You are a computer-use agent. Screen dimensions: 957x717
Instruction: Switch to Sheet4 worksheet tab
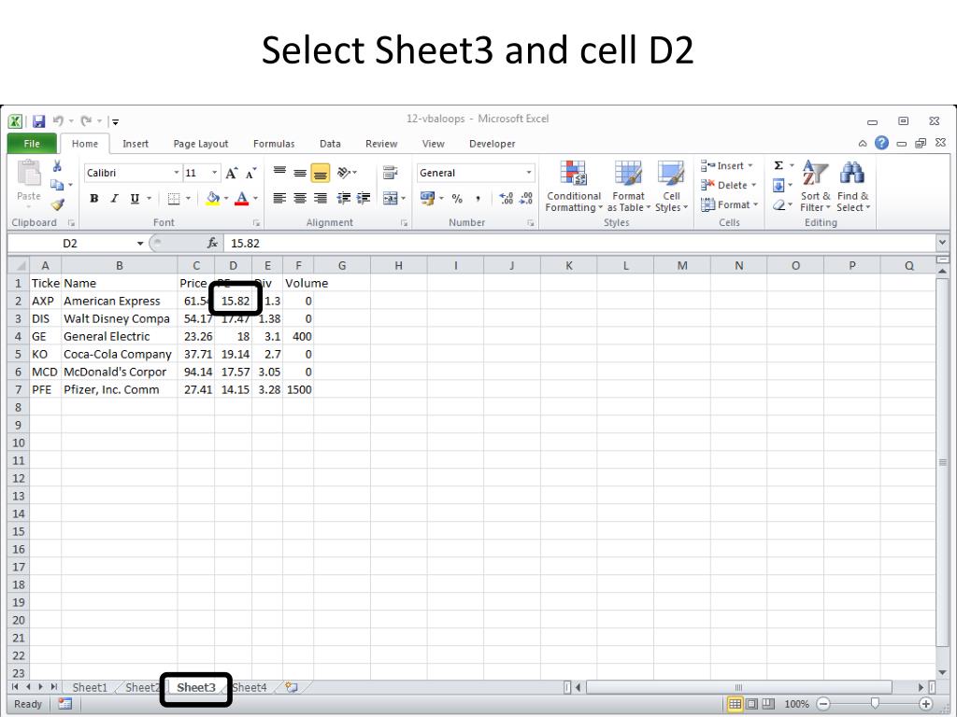250,687
